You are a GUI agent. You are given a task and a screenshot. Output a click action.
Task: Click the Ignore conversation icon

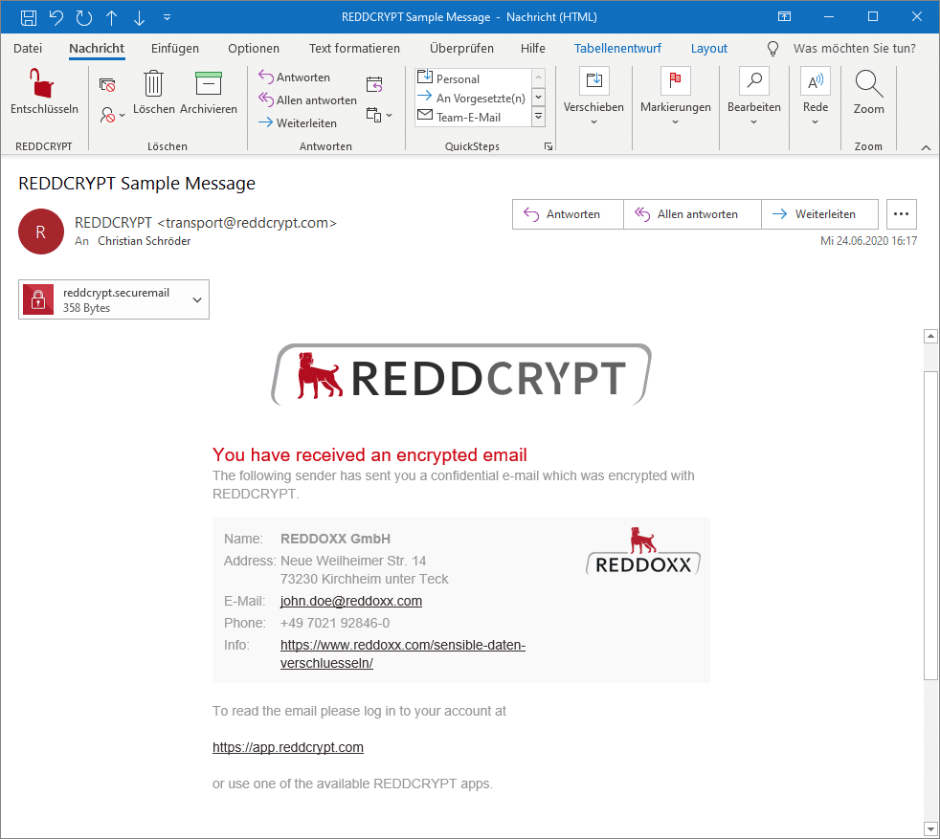[x=107, y=85]
